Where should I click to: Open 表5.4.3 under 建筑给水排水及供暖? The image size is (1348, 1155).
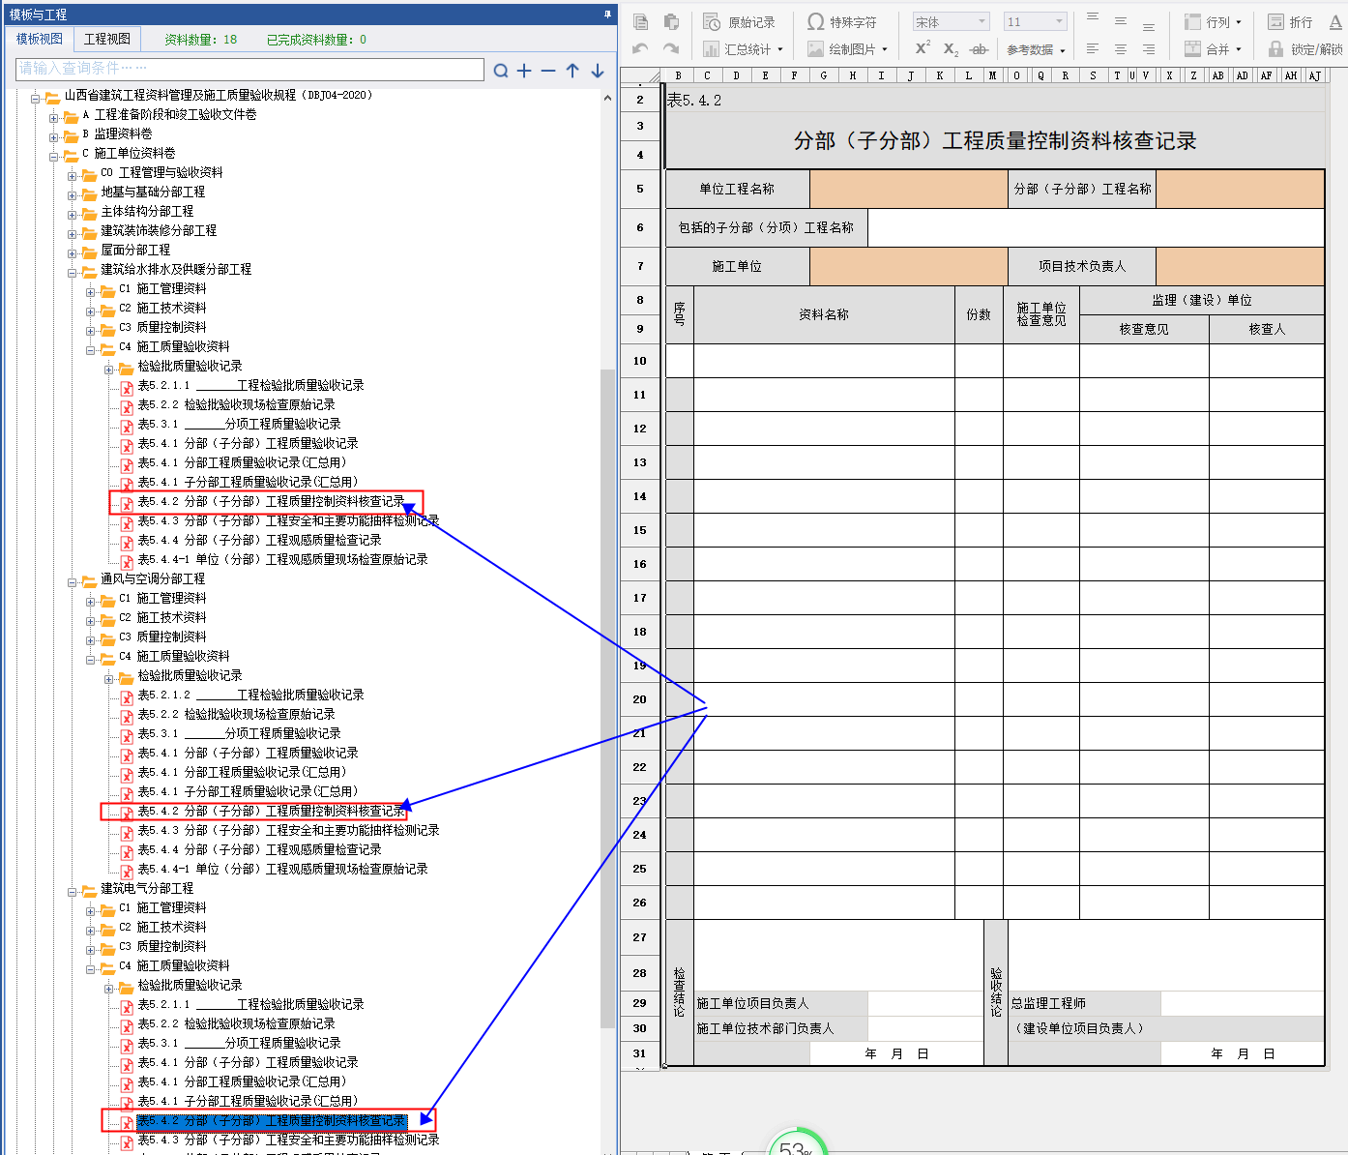[288, 520]
